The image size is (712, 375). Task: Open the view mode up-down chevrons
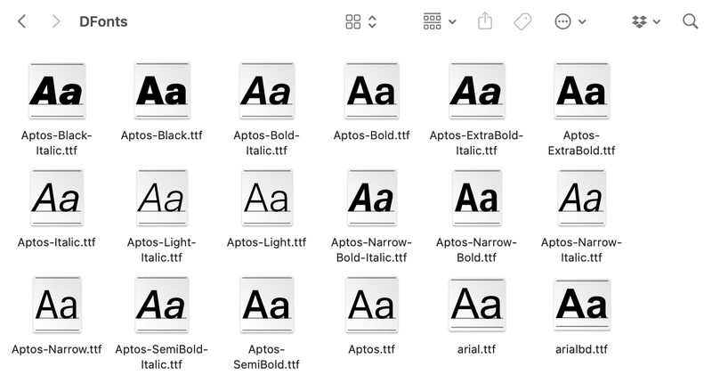pyautogui.click(x=372, y=21)
